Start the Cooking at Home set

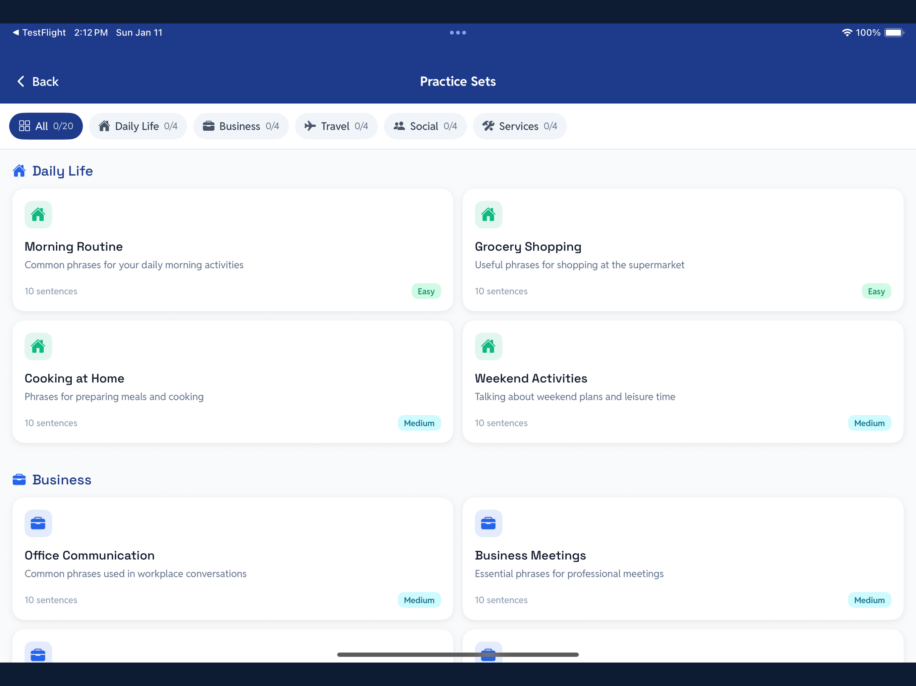click(x=233, y=382)
